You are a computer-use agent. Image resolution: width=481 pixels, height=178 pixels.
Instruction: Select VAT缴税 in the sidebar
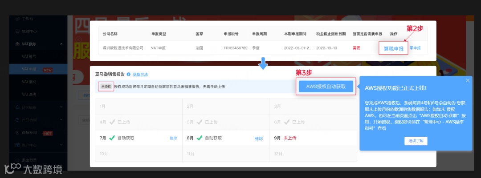(x=29, y=82)
